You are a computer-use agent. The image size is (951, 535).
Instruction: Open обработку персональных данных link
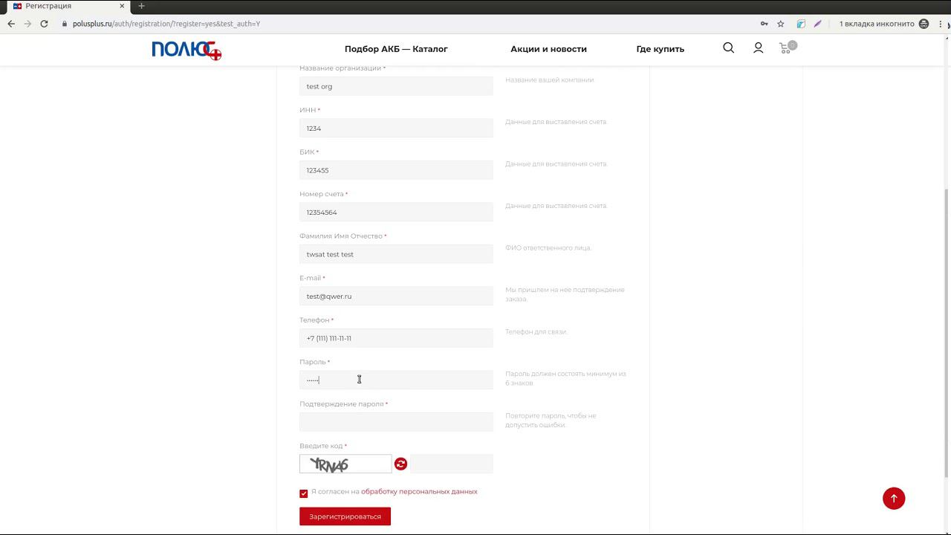pos(419,491)
